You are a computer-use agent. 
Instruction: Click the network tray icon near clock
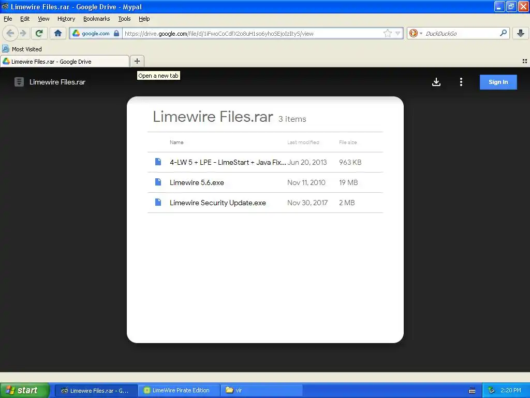click(x=491, y=390)
